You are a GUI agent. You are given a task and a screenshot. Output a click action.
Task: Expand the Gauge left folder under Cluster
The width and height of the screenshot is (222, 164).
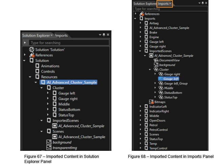(x=48, y=93)
